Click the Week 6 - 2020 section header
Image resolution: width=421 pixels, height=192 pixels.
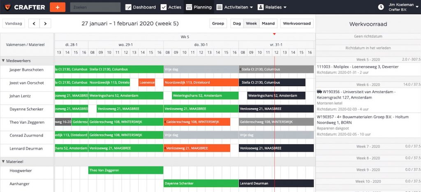point(368,85)
